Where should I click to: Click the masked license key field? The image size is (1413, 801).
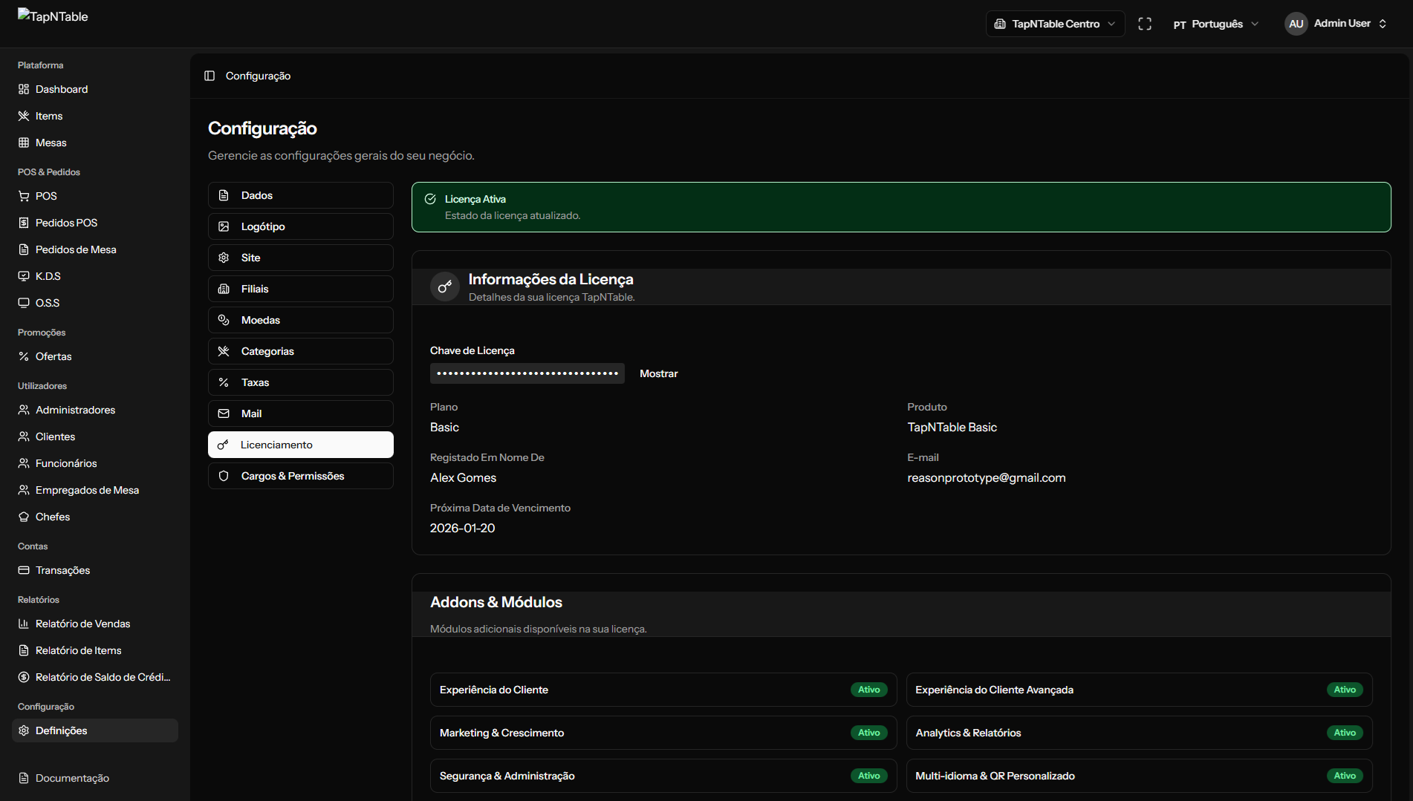pos(527,373)
